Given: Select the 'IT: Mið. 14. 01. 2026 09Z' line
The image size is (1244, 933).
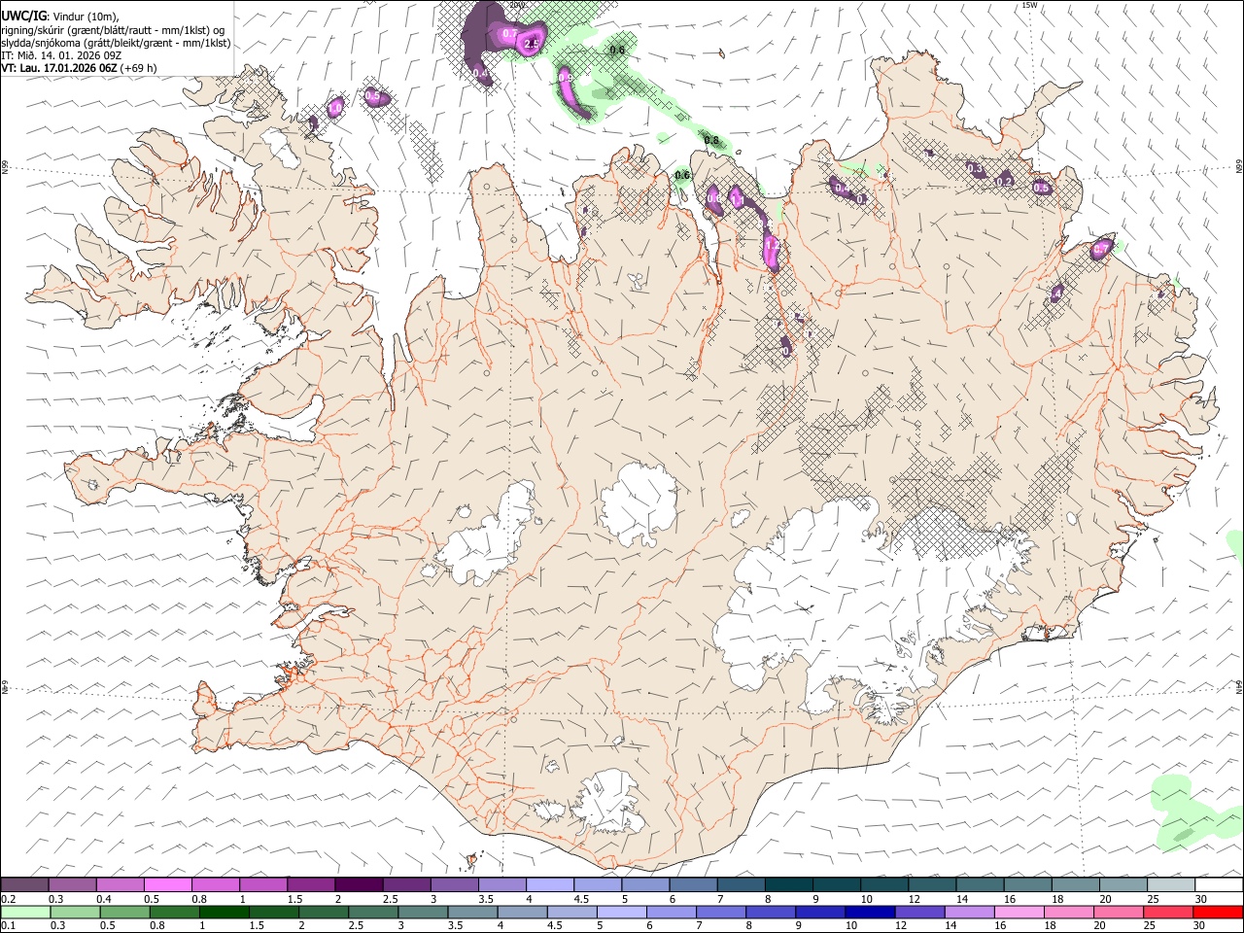Looking at the screenshot, I should coord(61,55).
